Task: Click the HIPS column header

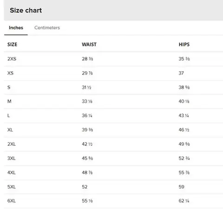Action: [x=184, y=44]
